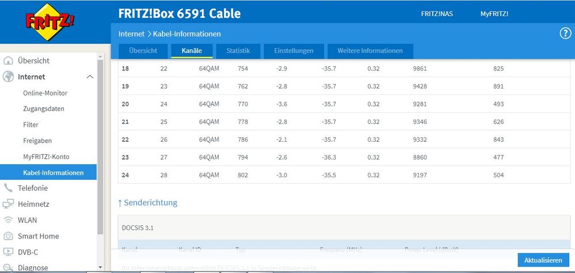Open MyFRITZ!-Konto in sidebar
575x273 pixels.
46,157
